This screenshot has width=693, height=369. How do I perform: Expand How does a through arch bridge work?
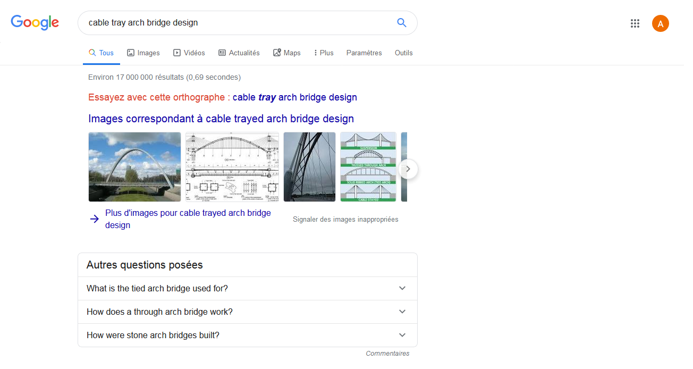pos(248,312)
